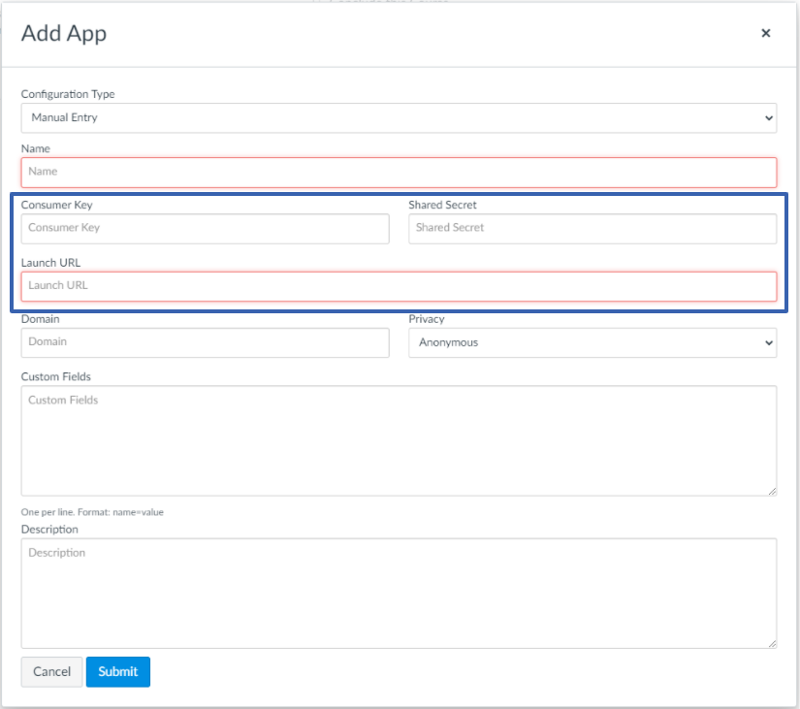
Task: Click the 'Add App' dialog title
Action: (x=64, y=33)
